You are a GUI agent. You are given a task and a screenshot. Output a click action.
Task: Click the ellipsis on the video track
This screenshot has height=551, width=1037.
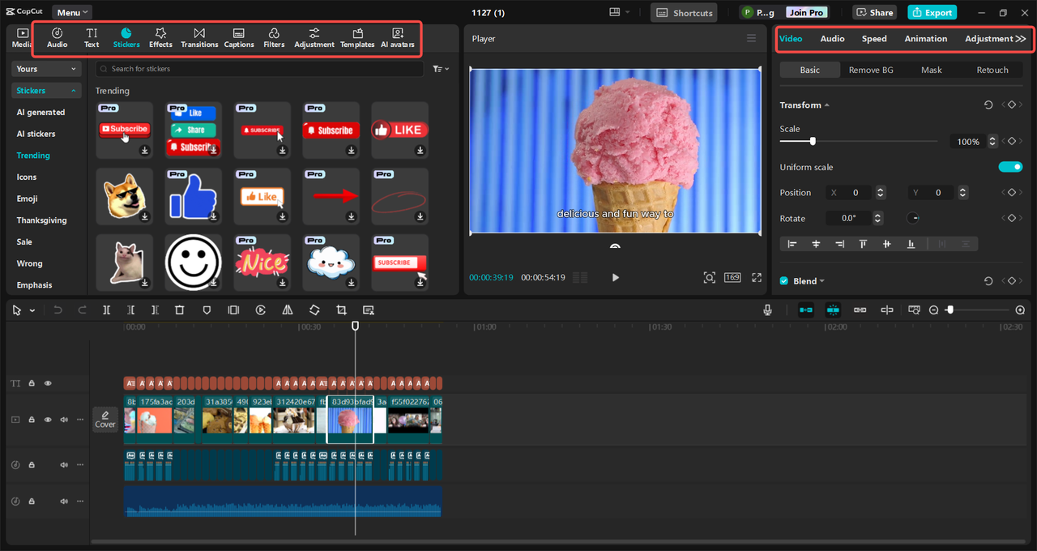coord(80,420)
